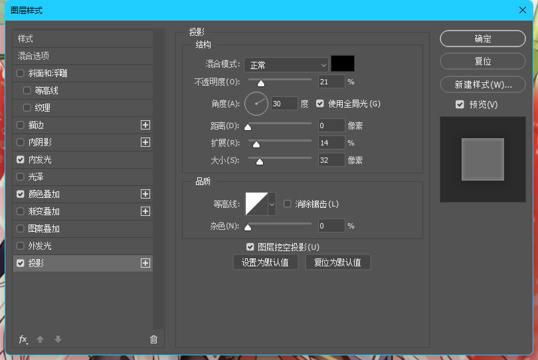The width and height of the screenshot is (538, 360).
Task: Click the 不透明度 slider handle
Action: 261,83
